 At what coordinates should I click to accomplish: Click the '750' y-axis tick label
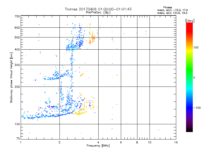coord(17,16)
